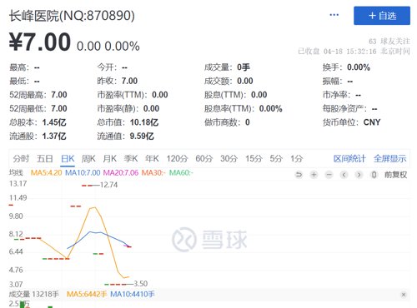Viewport: 417px width, 308px height.
Task: Select the 季K chart tab
Action: pyautogui.click(x=131, y=159)
